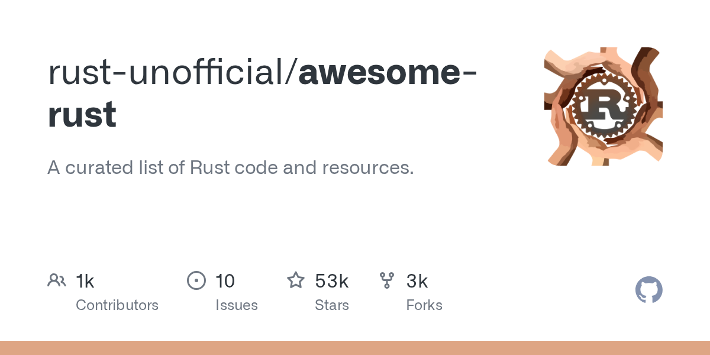Screen dimensions: 710x355
Task: Click the "53k" stars count
Action: pos(331,281)
